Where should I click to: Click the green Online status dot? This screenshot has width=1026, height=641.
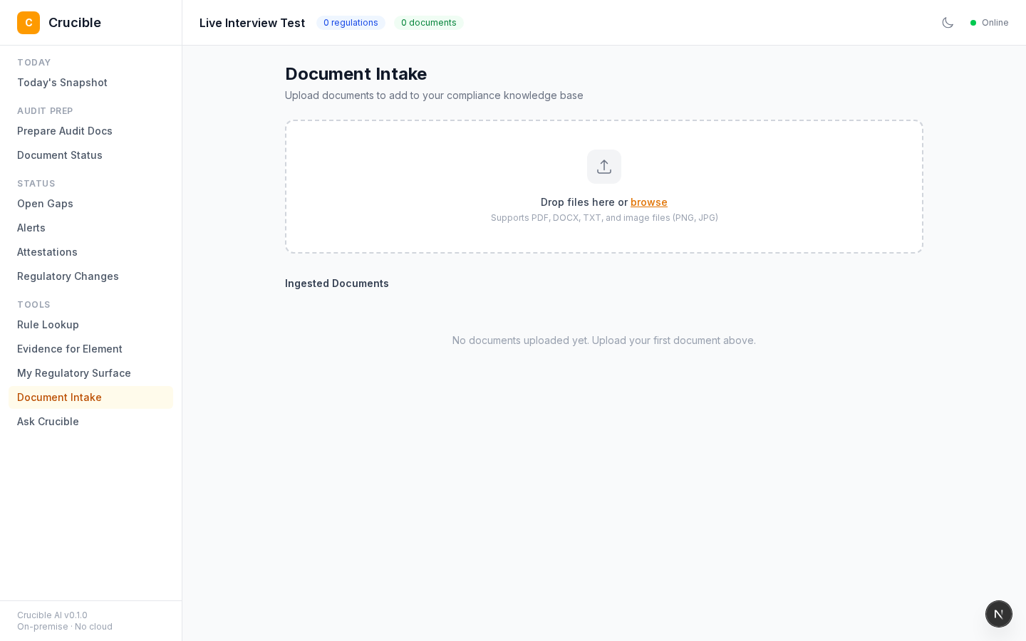pos(973,23)
